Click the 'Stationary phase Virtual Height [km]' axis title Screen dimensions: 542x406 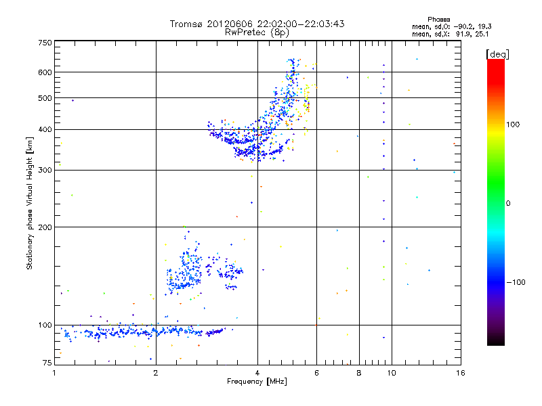[x=29, y=203]
